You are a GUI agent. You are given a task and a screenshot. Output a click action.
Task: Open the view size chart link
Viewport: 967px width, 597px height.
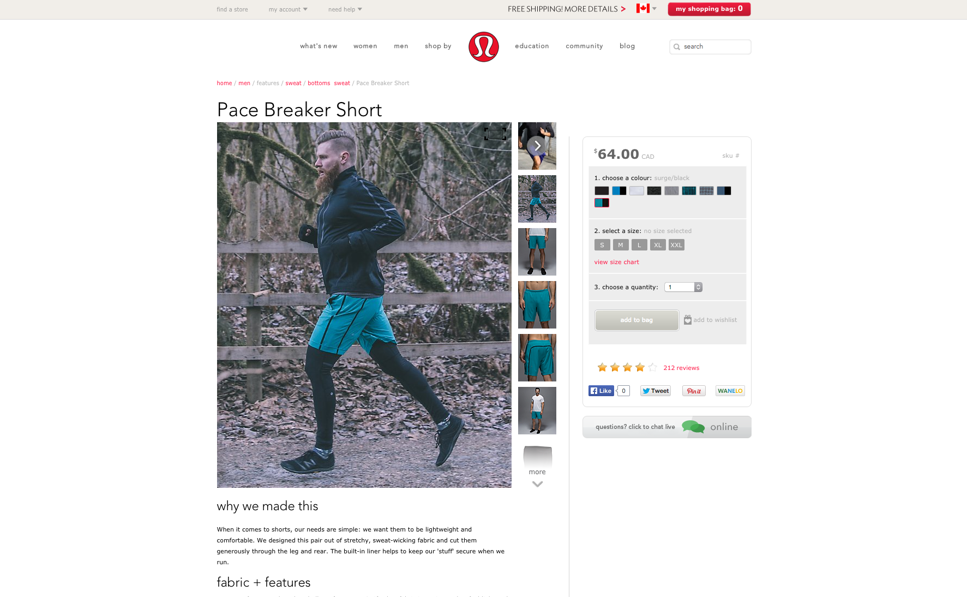(x=616, y=262)
